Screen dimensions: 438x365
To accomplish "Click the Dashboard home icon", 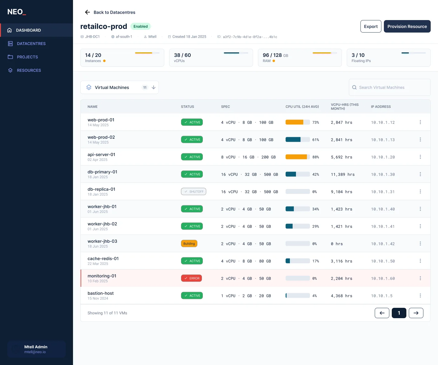I will coord(9,30).
